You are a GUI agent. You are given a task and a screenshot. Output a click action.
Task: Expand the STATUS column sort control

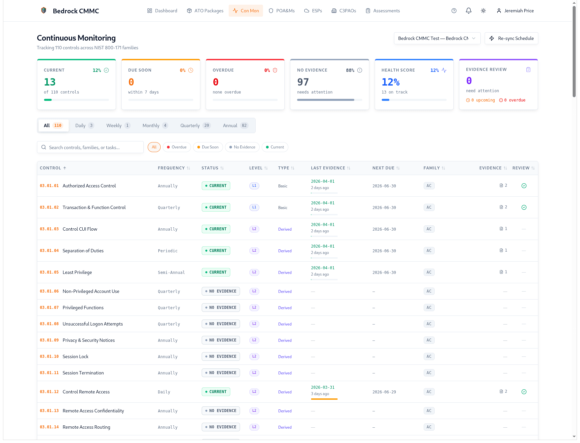pos(222,168)
